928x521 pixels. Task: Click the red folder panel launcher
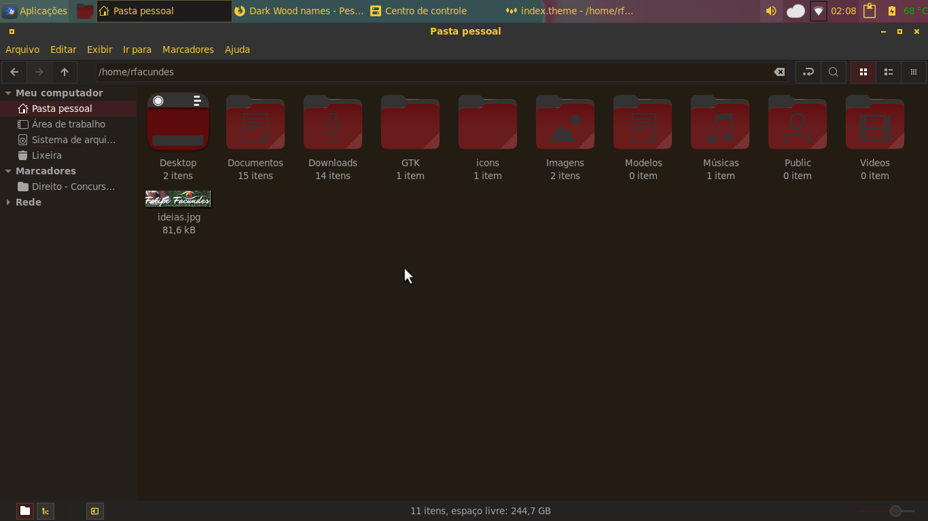tap(85, 11)
